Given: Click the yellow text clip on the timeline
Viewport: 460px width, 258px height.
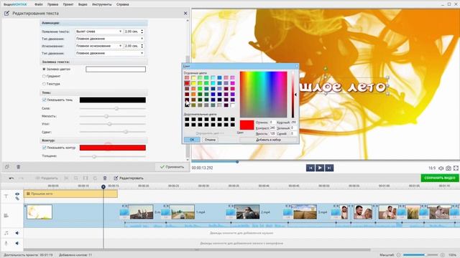Looking at the screenshot, I should [70, 193].
